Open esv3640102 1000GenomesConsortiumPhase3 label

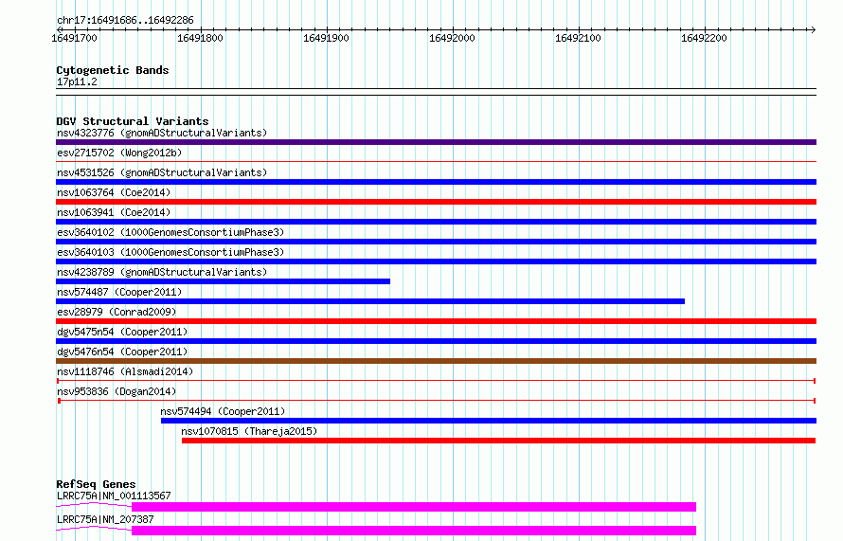coord(170,232)
